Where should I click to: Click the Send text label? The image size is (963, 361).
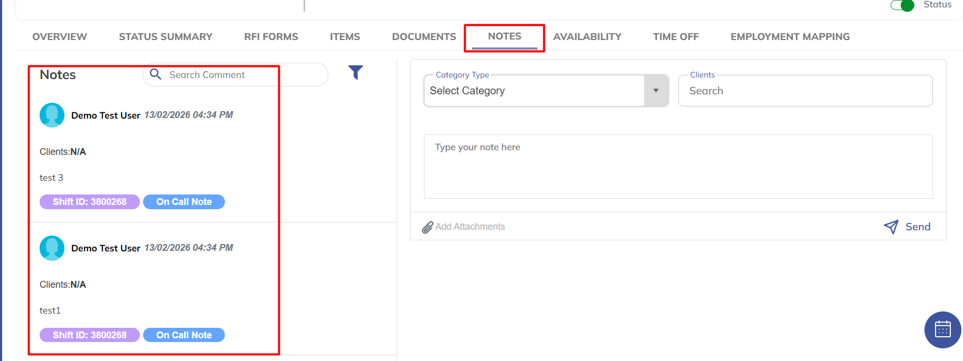[x=918, y=227]
